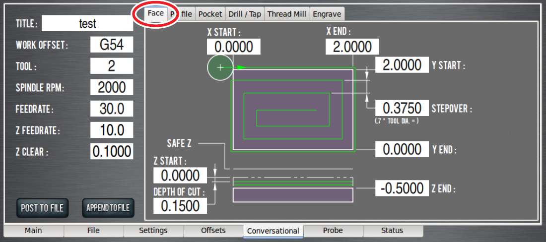
Task: Click the Face tab
Action: 155,13
